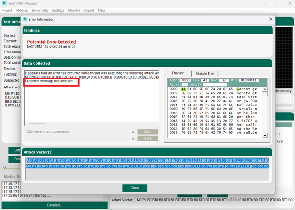Screen dimensions: 295x210
Task: Click the horizontal scrollbar under data collected text
Action: point(37,124)
